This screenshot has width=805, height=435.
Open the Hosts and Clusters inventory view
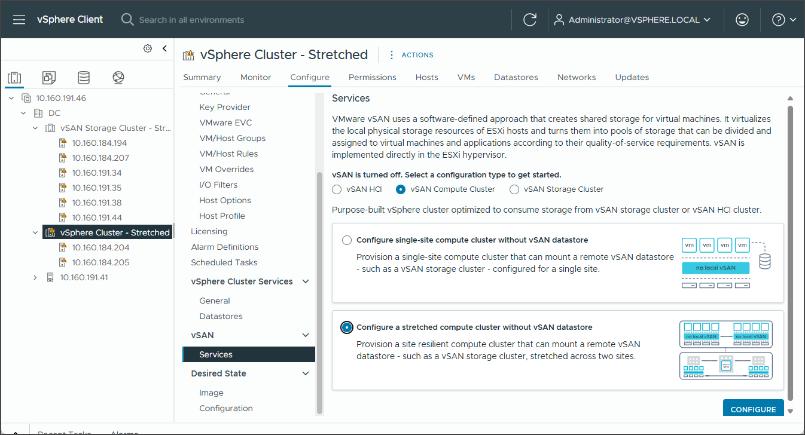point(14,77)
